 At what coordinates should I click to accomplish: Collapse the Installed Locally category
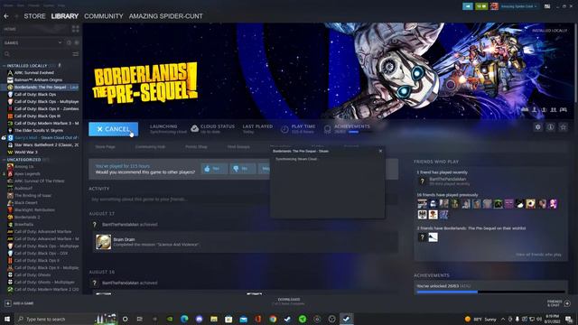4,66
